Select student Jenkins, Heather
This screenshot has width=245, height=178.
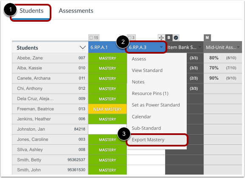(x=34, y=119)
